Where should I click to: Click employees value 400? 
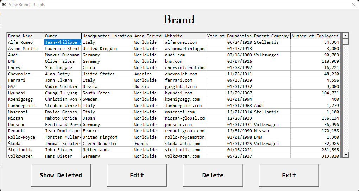pyautogui.click(x=315, y=99)
